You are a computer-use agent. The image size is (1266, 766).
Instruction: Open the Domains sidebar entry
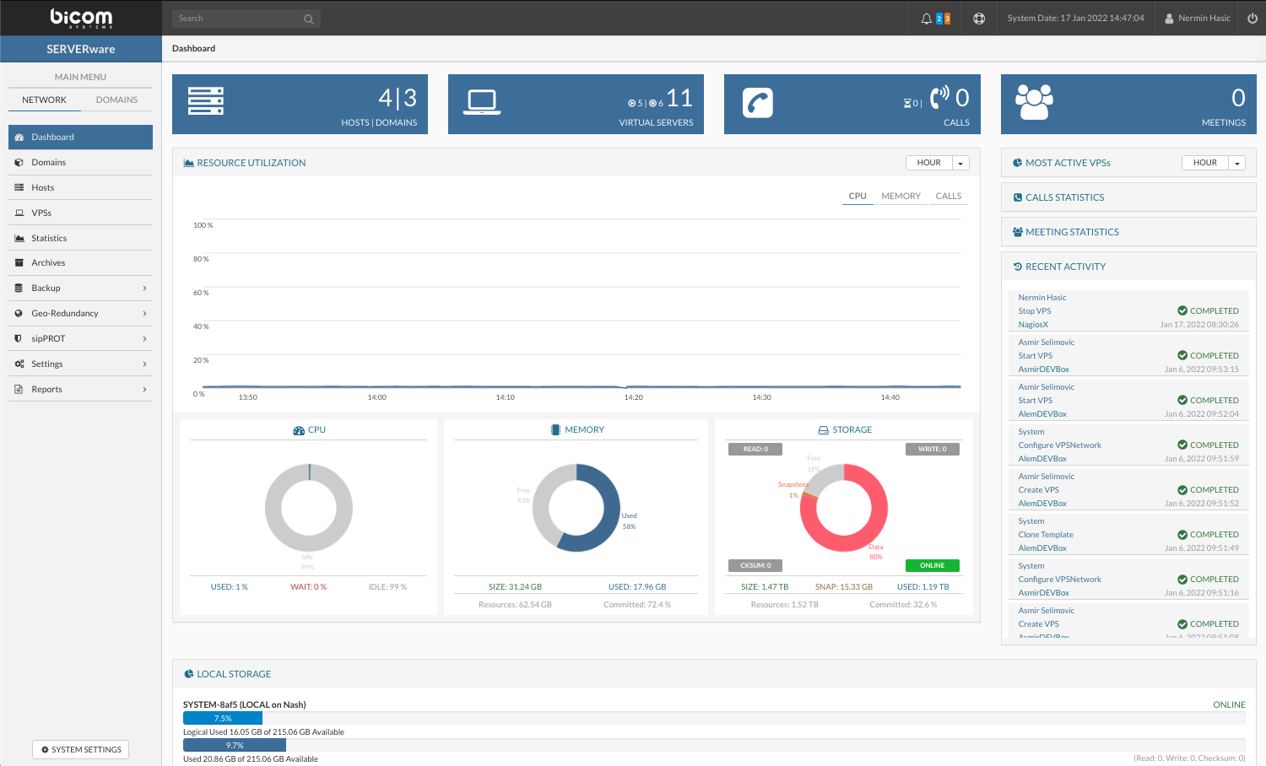46,161
